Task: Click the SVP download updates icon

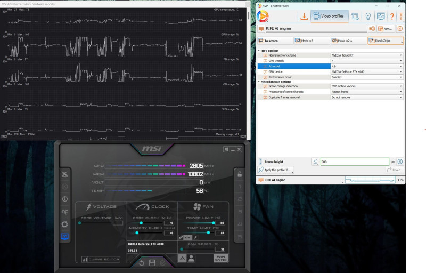Action: (304, 17)
